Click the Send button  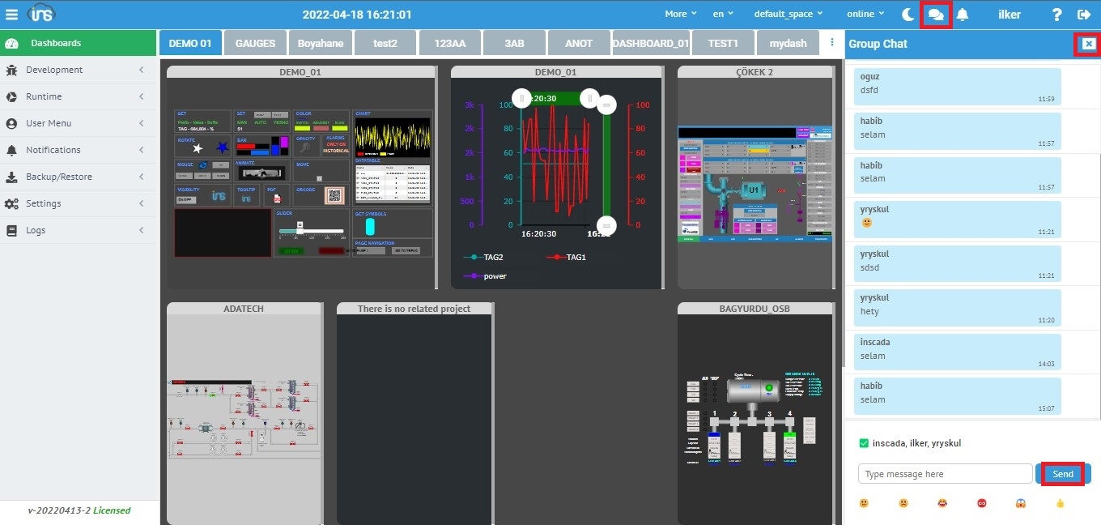click(1062, 474)
